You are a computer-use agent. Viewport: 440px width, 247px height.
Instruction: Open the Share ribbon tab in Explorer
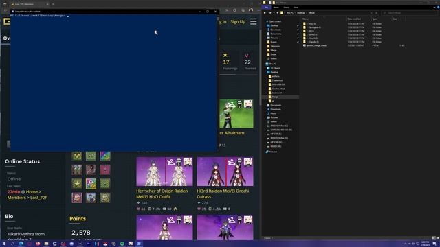point(286,8)
